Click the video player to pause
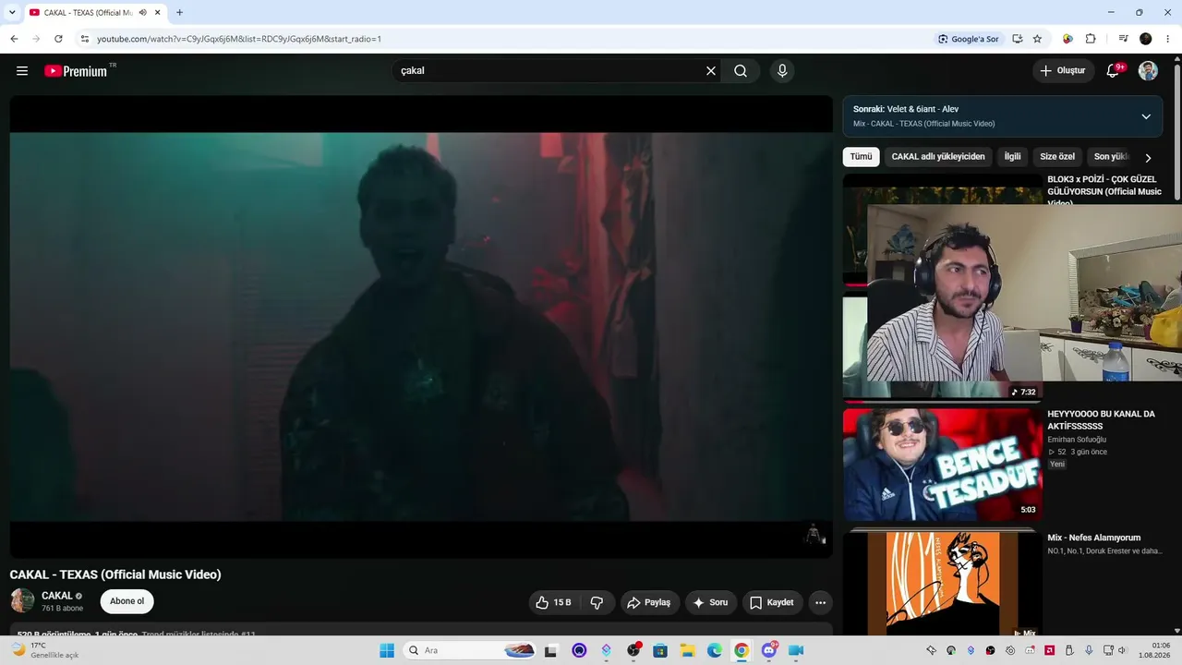Image resolution: width=1182 pixels, height=665 pixels. pyautogui.click(x=421, y=327)
